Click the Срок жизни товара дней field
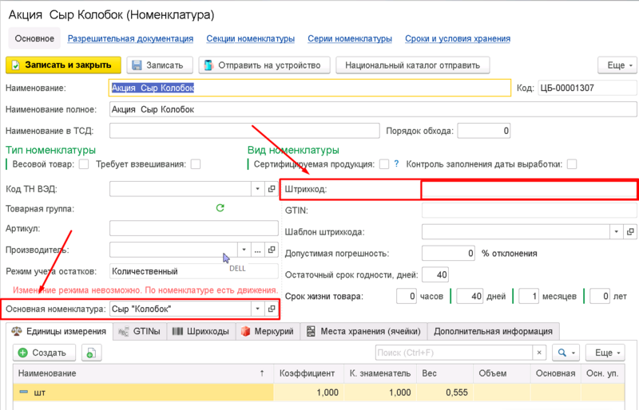Viewport: 639px width, 410px height. (470, 296)
